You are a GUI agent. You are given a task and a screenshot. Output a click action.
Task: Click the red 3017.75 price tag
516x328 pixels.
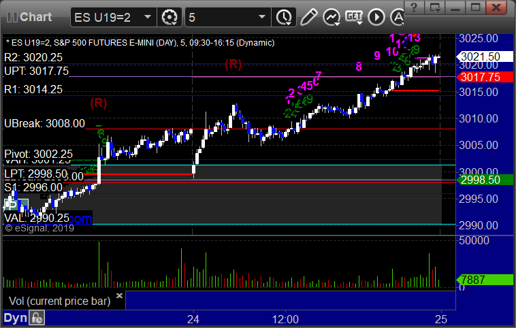[x=485, y=77]
